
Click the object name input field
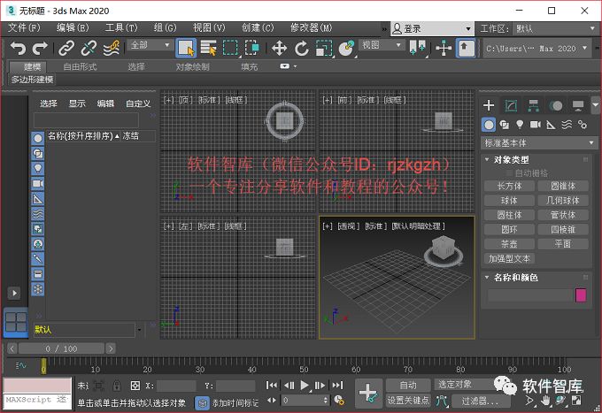click(x=529, y=295)
